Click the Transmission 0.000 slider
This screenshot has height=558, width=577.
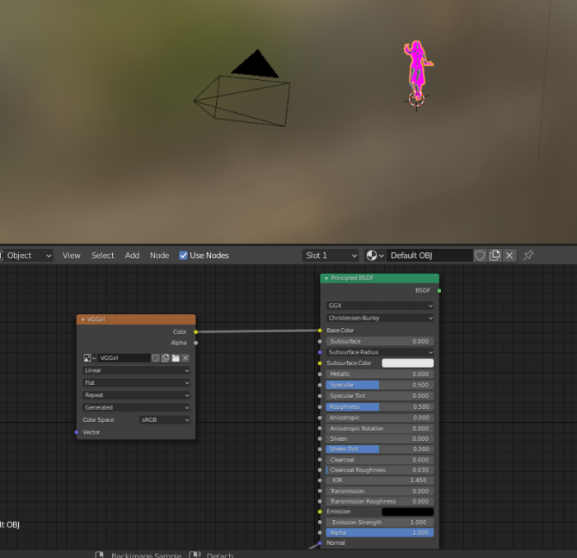(x=380, y=491)
